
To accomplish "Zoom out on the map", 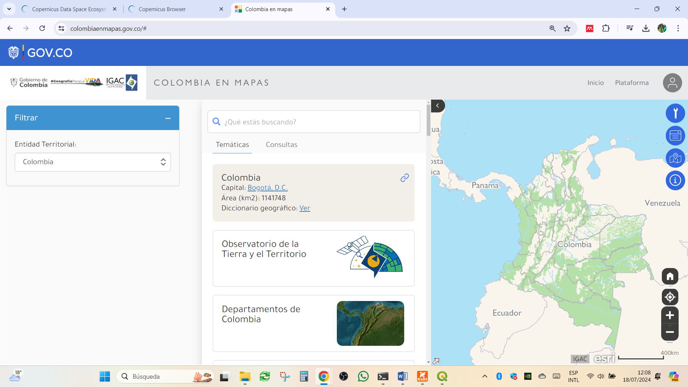I will coord(670,332).
